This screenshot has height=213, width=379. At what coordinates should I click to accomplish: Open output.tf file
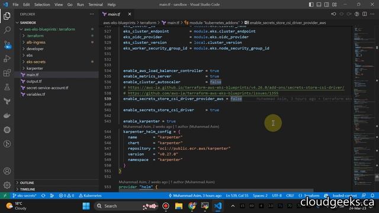coord(57,82)
